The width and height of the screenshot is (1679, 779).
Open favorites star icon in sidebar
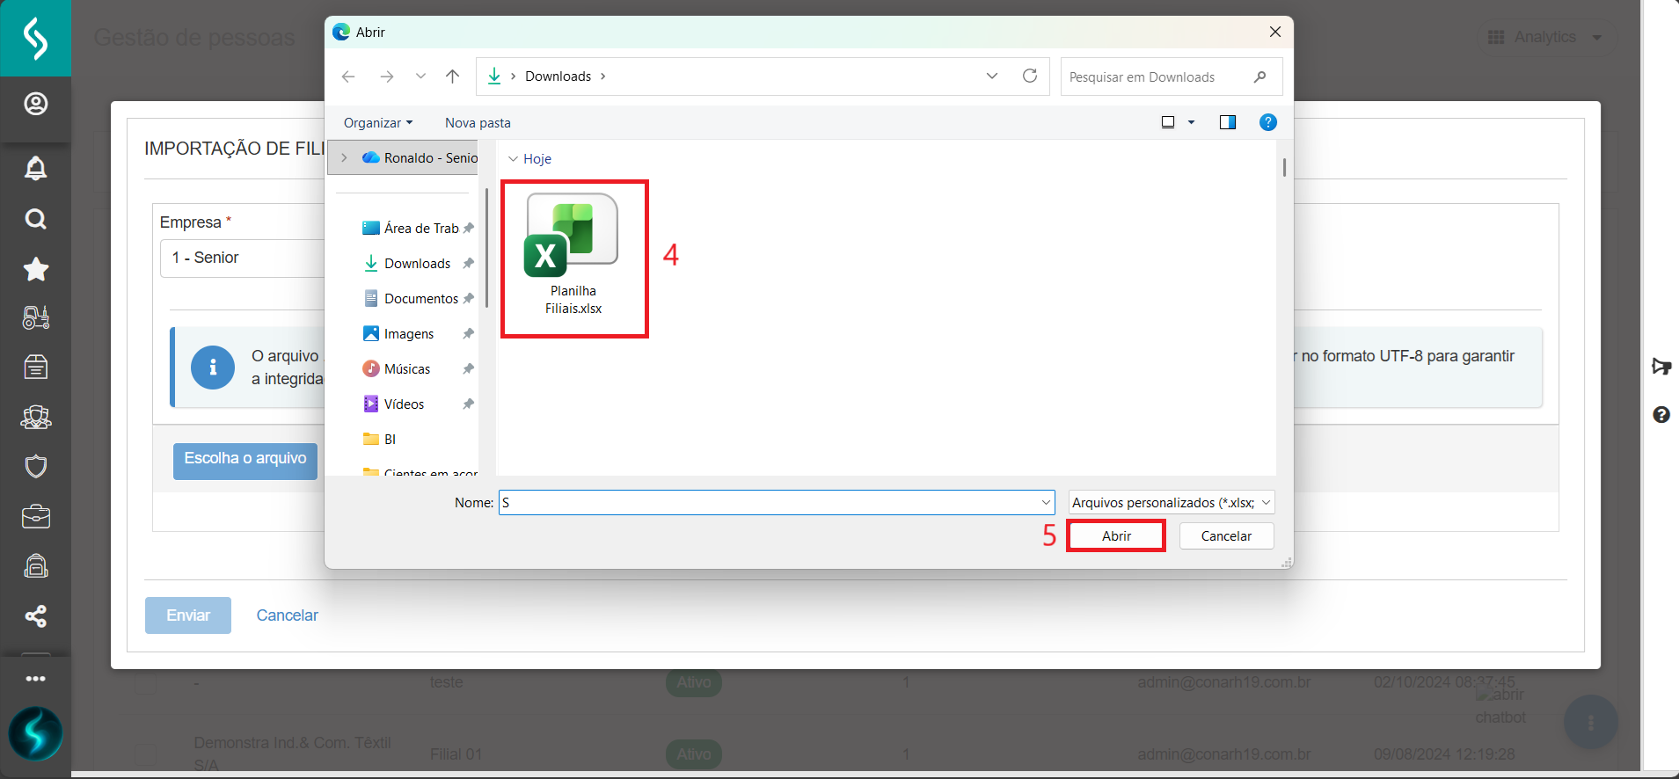pos(35,269)
